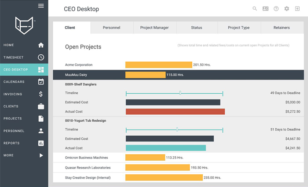Go to Calendars in the sidebar

coord(24,82)
